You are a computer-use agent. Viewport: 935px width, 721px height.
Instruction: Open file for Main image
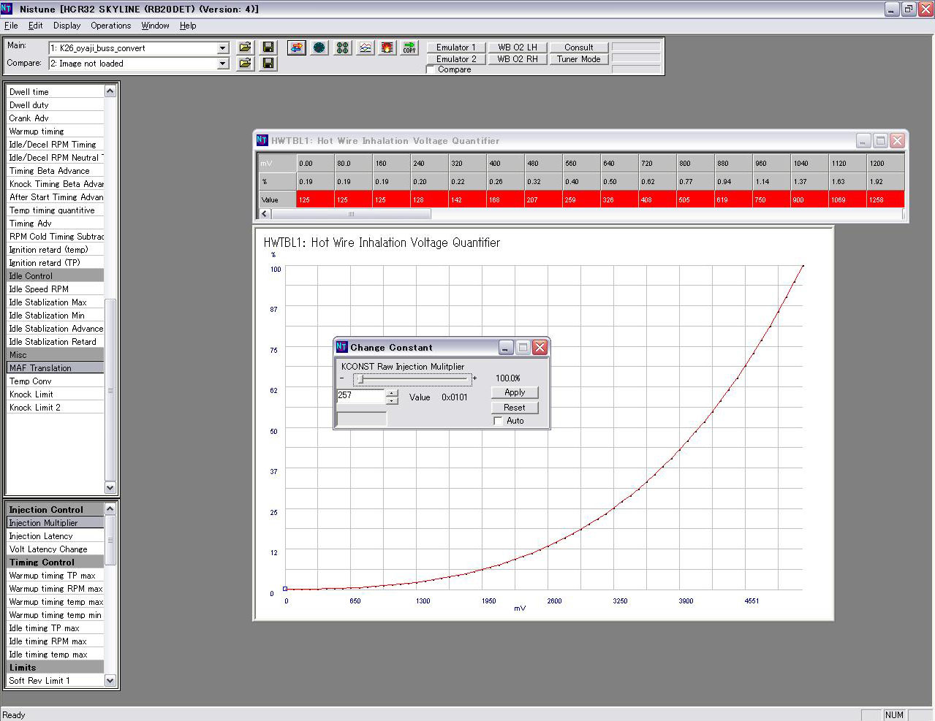tap(245, 47)
